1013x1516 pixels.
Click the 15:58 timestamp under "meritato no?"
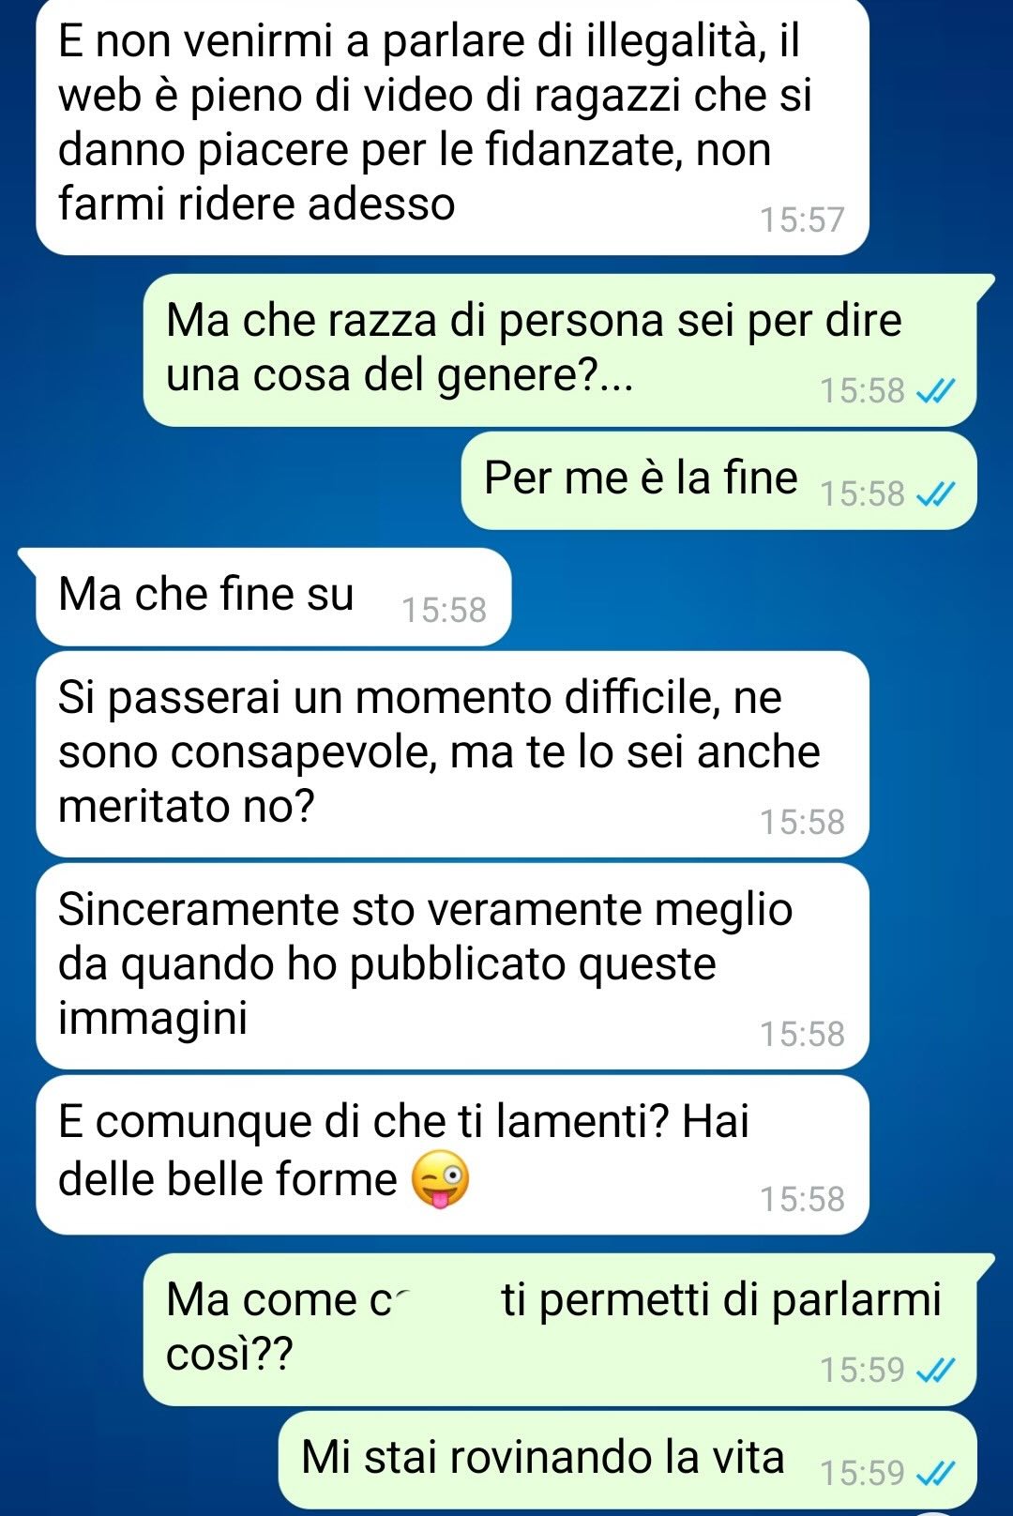pyautogui.click(x=802, y=822)
